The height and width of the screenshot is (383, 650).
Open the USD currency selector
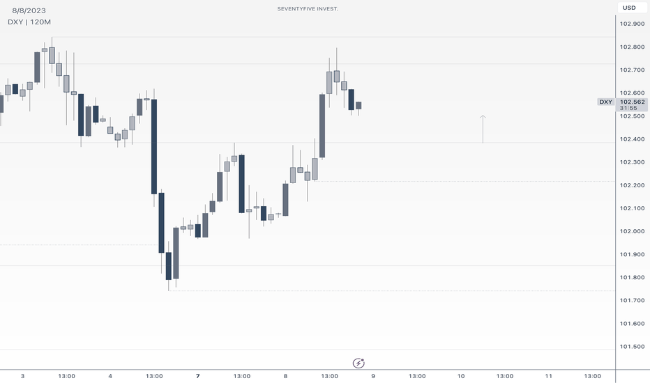(x=629, y=8)
